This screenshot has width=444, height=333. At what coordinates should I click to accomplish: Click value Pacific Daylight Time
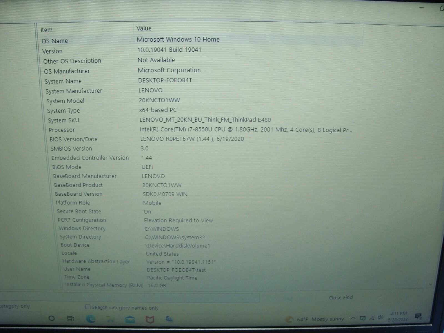point(172,277)
